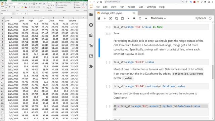Select Excel column header G
Viewport: 215px width, 121px height.
click(x=73, y=17)
